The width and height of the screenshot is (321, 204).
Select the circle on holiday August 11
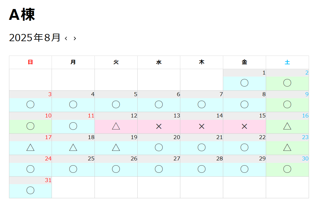[x=73, y=126]
